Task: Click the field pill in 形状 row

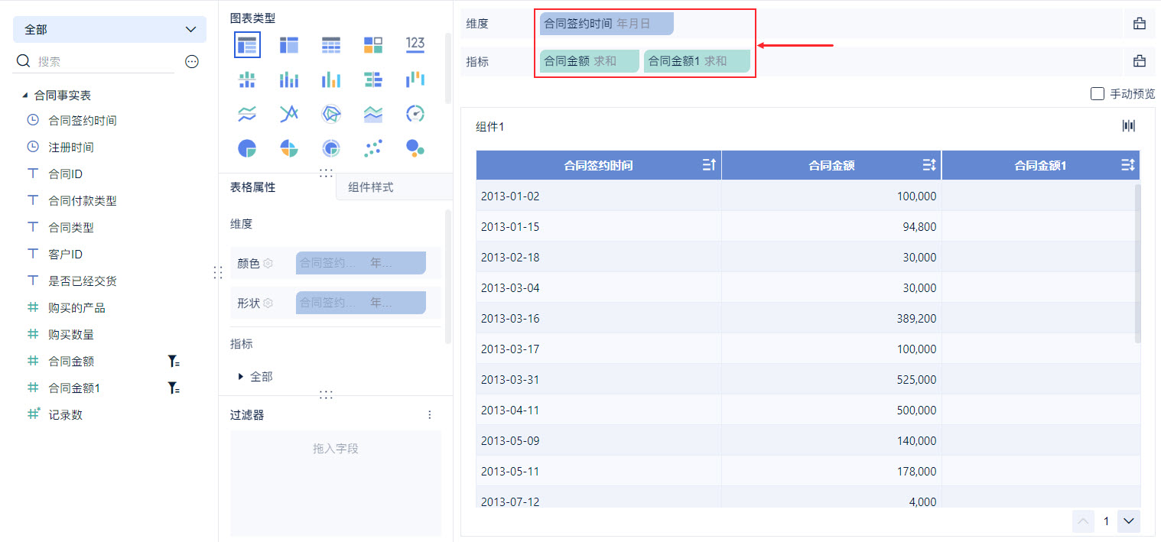Action: pyautogui.click(x=361, y=303)
